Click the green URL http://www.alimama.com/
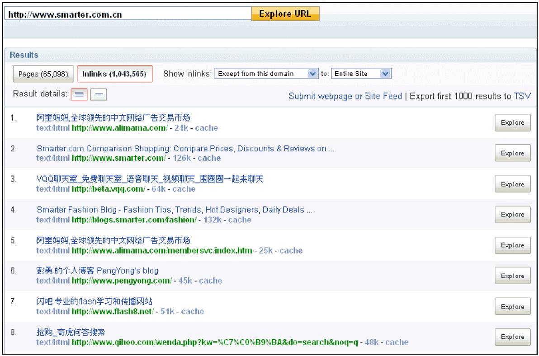 pyautogui.click(x=120, y=128)
